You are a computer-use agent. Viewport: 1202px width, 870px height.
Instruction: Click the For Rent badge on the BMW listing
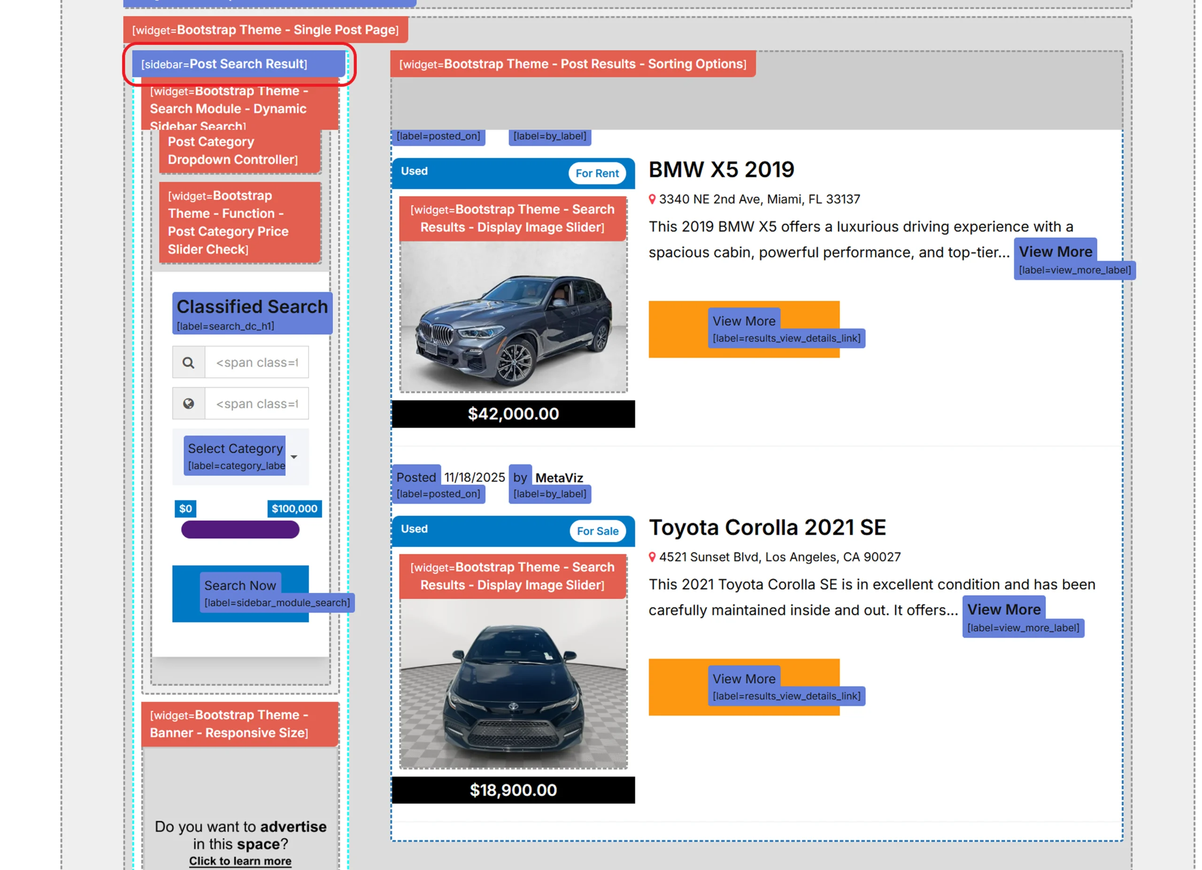click(x=597, y=174)
